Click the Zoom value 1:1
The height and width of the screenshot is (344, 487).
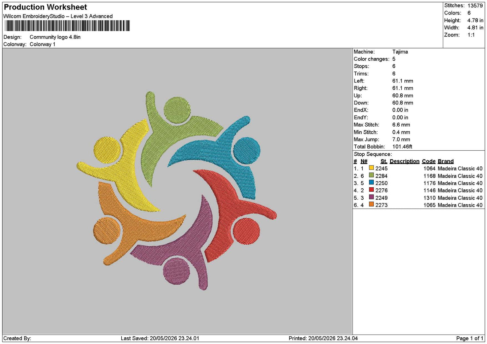pos(471,35)
